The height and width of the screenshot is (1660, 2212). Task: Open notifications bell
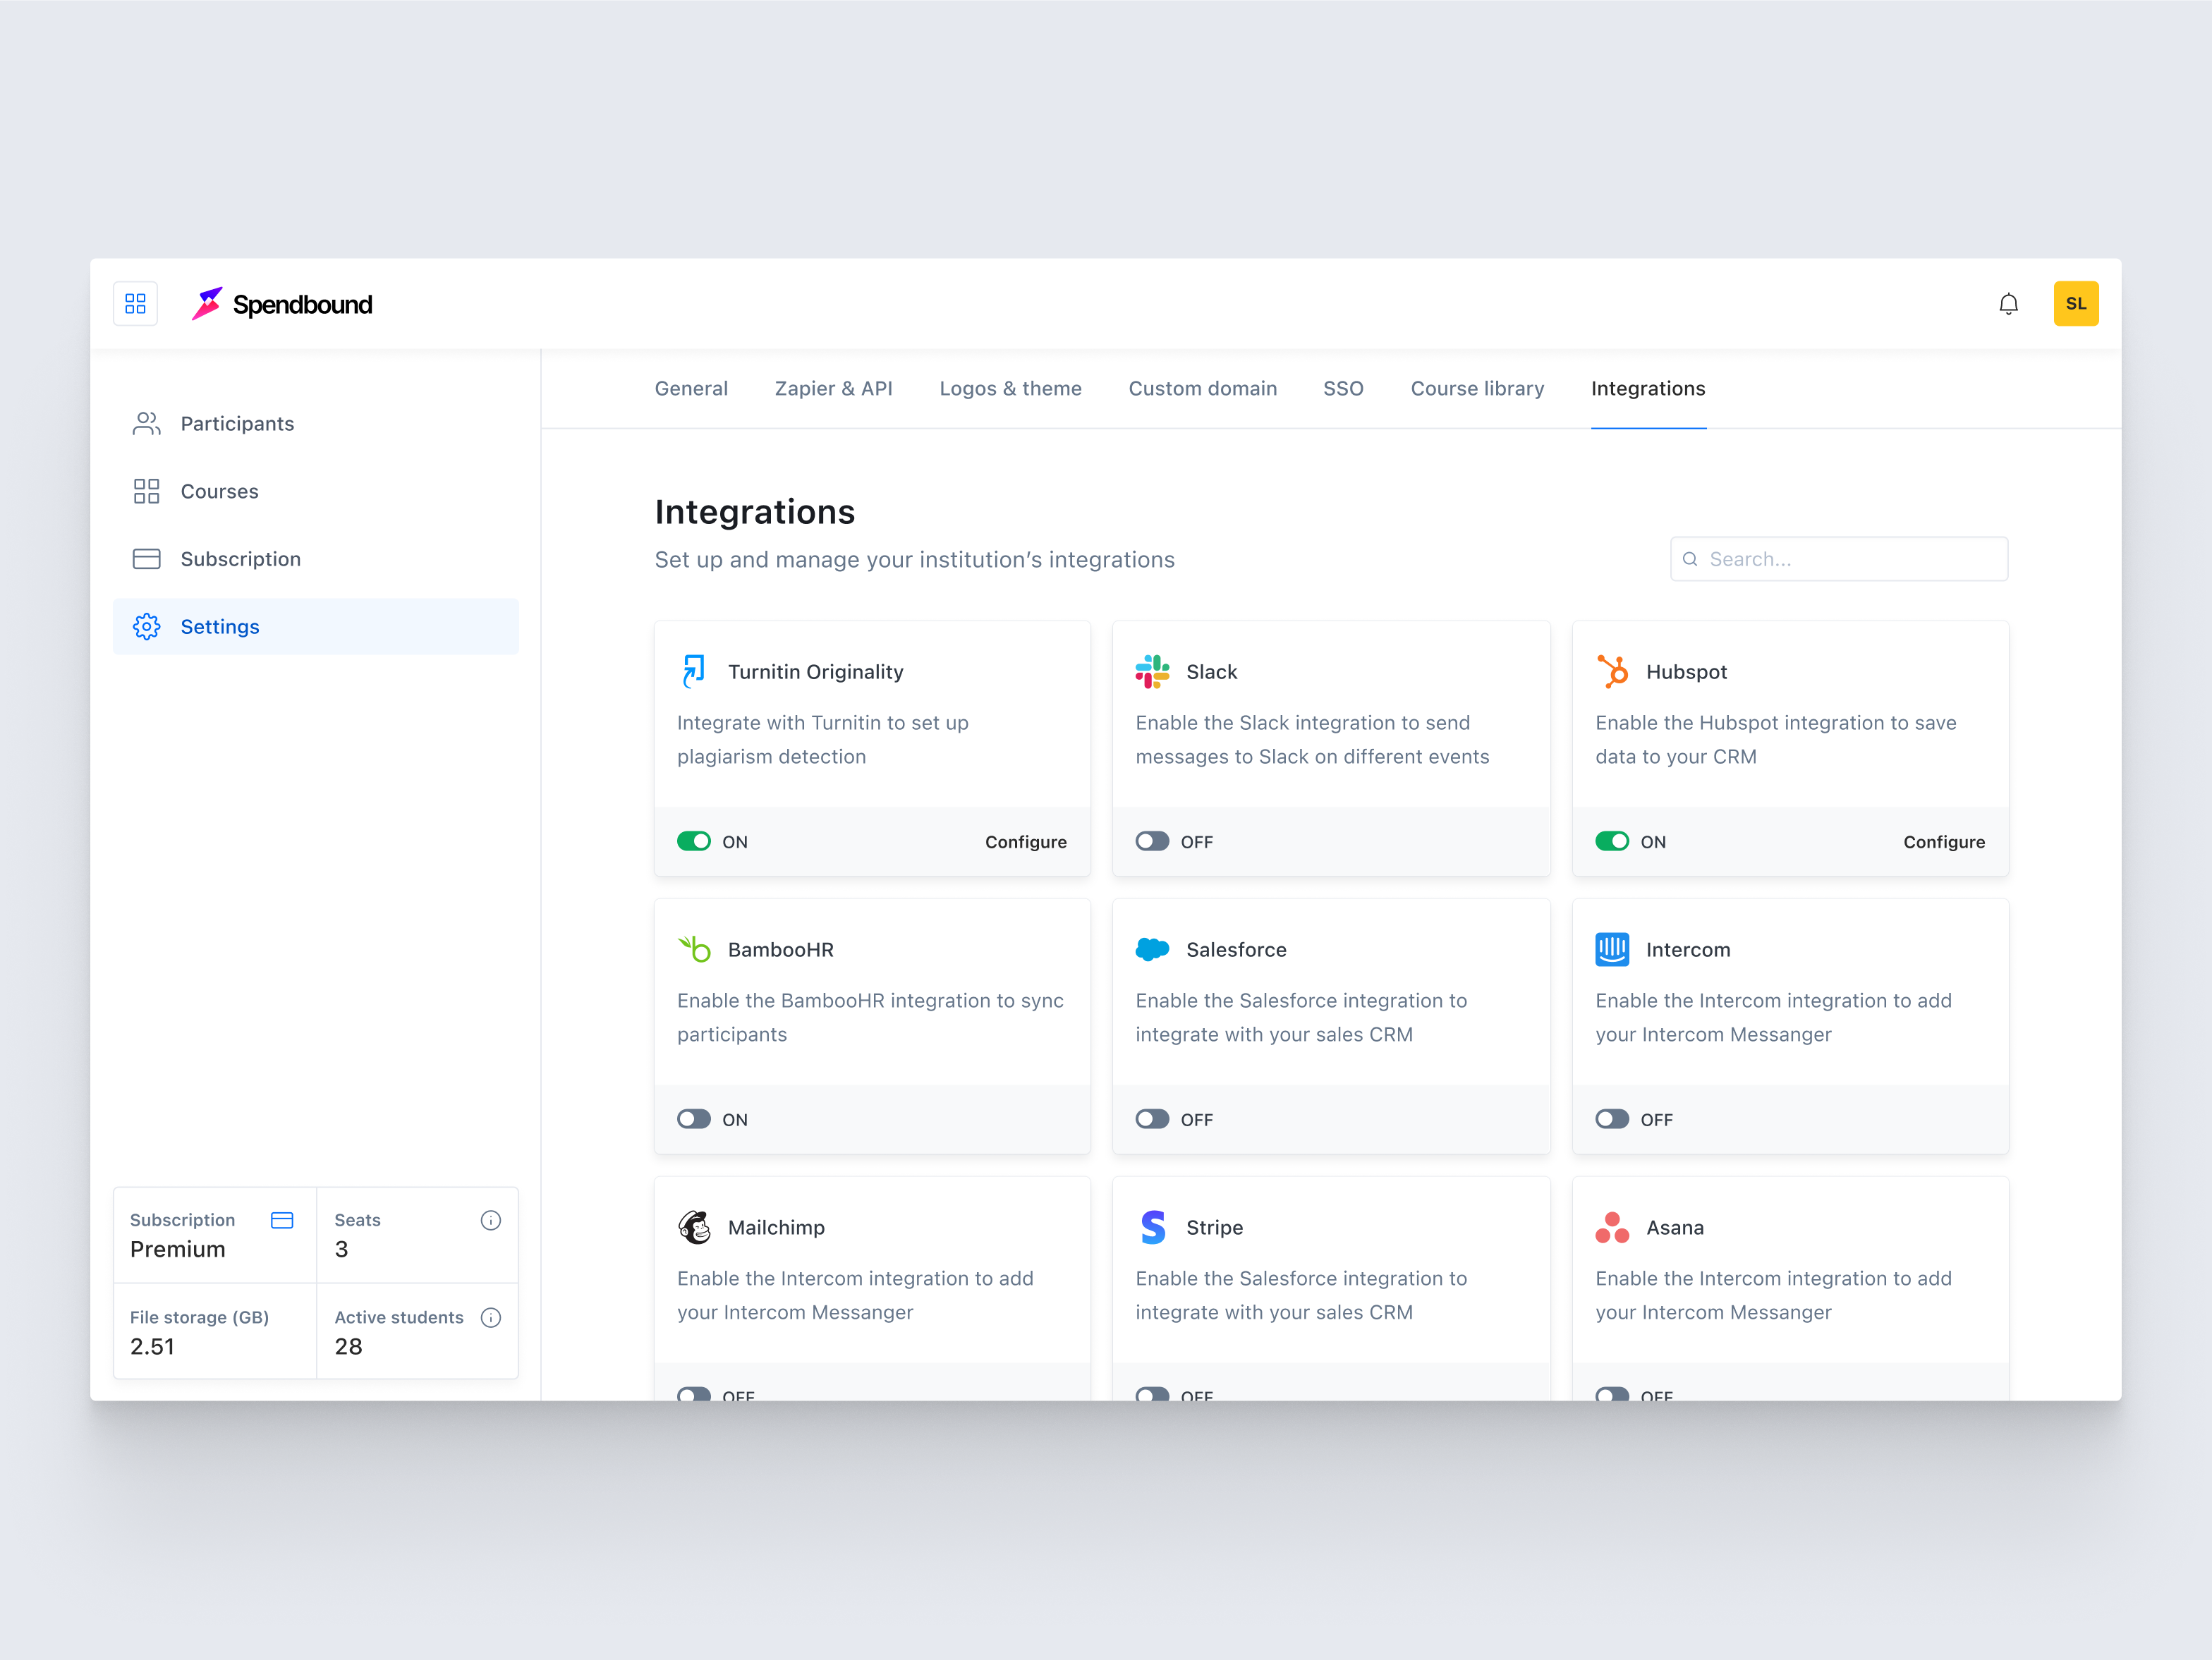(x=2008, y=304)
